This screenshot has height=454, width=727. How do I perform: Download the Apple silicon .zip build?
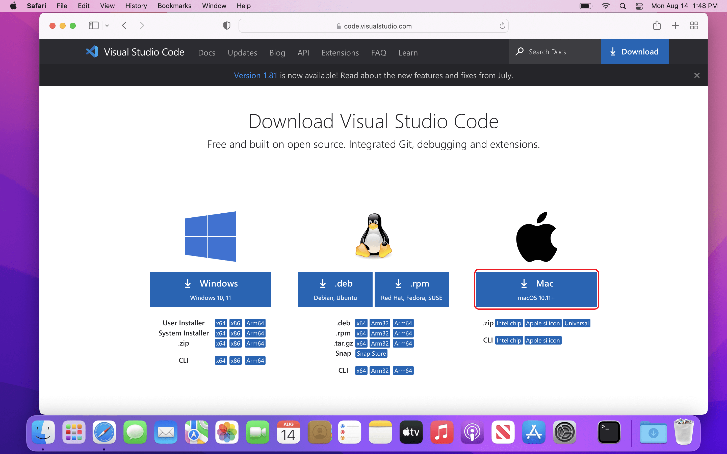pyautogui.click(x=542, y=323)
